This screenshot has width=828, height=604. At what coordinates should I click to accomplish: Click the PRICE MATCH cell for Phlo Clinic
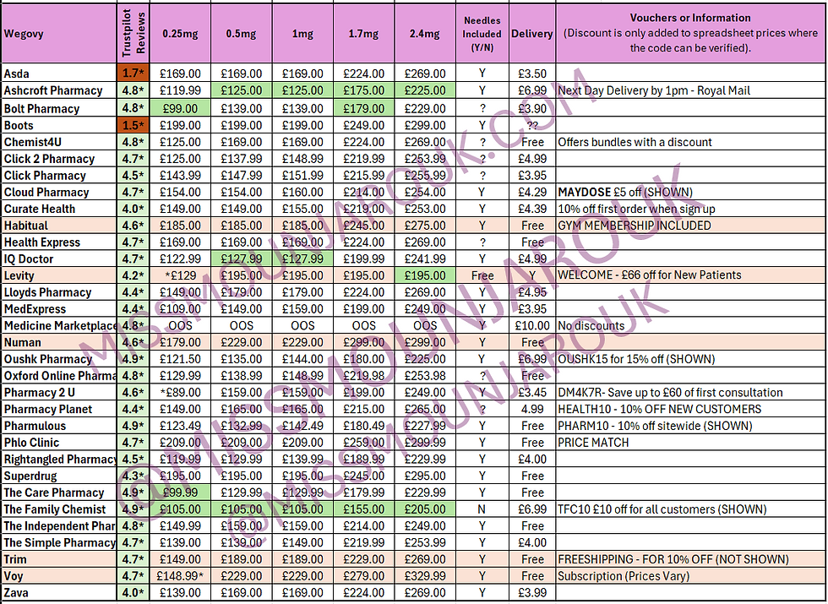point(691,443)
